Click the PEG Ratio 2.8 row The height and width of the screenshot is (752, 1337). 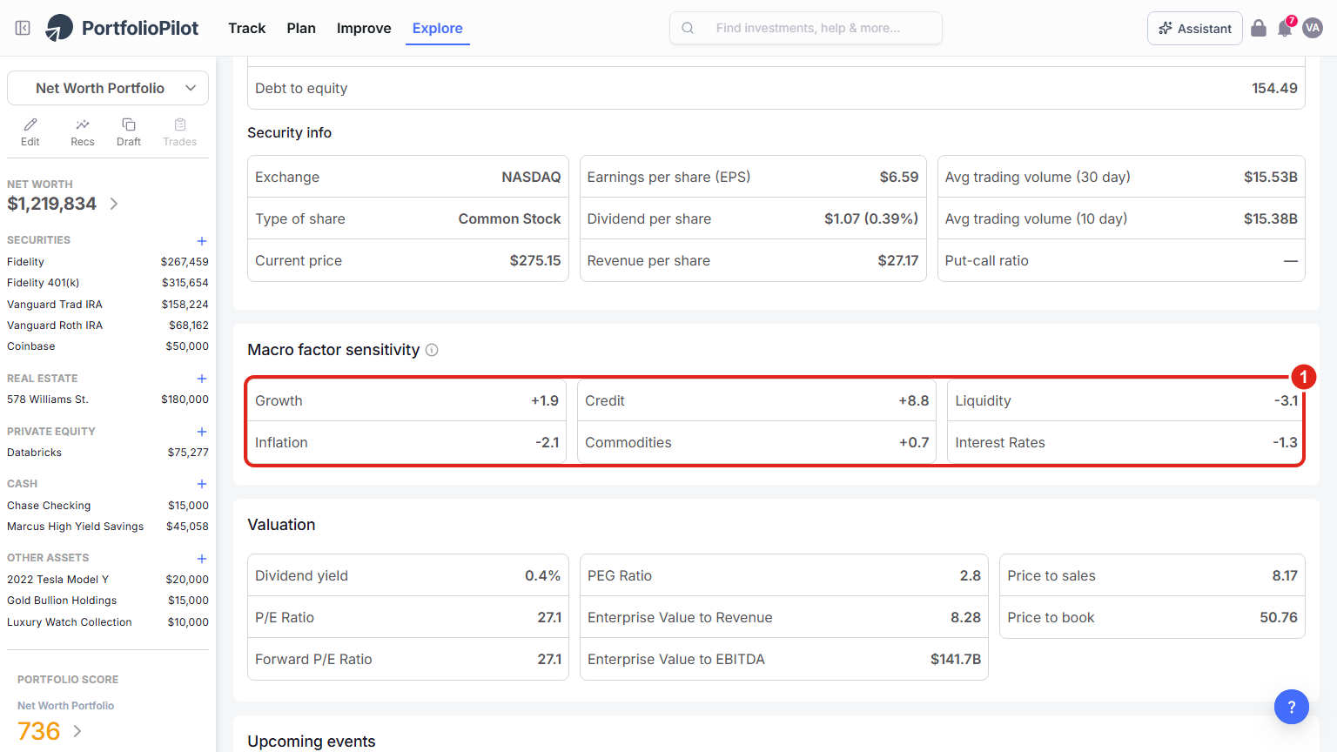[784, 575]
